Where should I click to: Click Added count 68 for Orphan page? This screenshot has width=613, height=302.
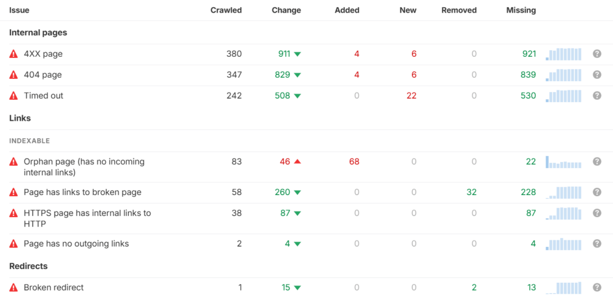click(x=354, y=161)
